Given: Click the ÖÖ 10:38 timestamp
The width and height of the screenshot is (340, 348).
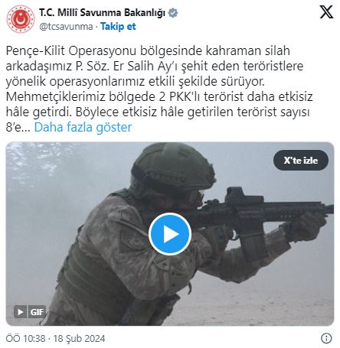Looking at the screenshot, I should [25, 339].
